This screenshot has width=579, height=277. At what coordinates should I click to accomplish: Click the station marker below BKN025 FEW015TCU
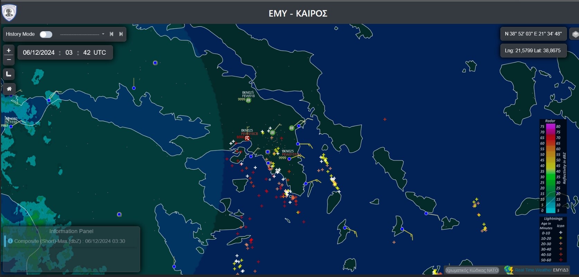pyautogui.click(x=289, y=159)
